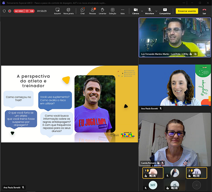Open the Pessoas participants panel
212x192 pixels.
[x=93, y=11]
